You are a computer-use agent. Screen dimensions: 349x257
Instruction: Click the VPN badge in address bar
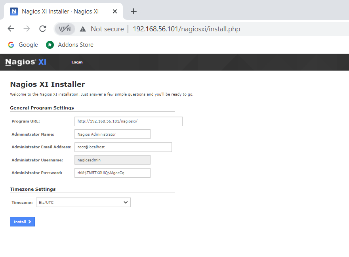click(65, 29)
